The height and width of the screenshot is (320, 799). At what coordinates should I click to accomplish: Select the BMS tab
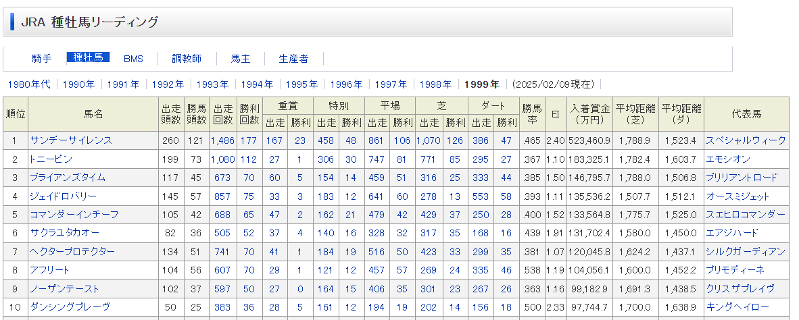(133, 59)
